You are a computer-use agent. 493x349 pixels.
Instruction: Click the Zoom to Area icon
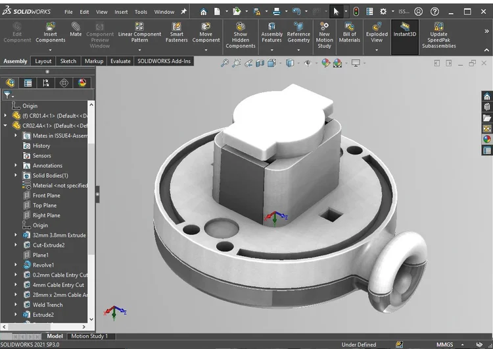[237, 63]
